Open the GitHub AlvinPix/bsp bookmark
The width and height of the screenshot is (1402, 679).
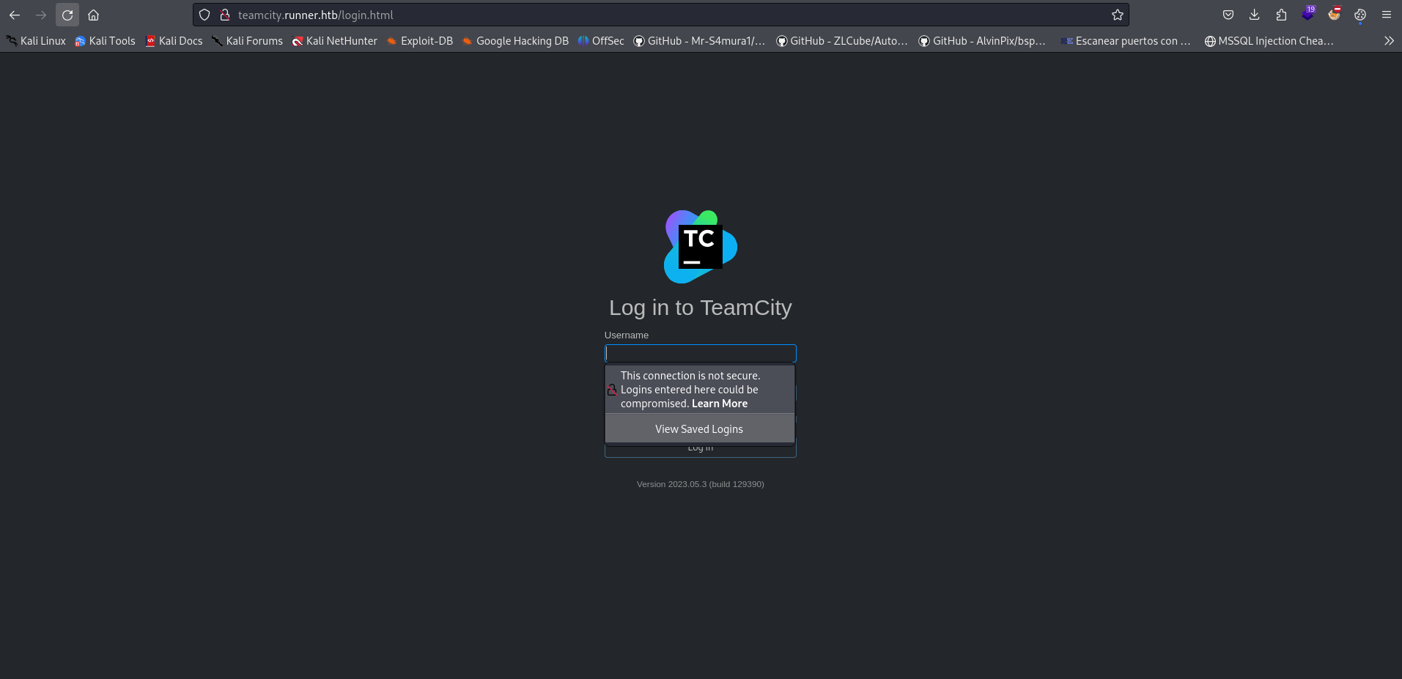pyautogui.click(x=982, y=41)
